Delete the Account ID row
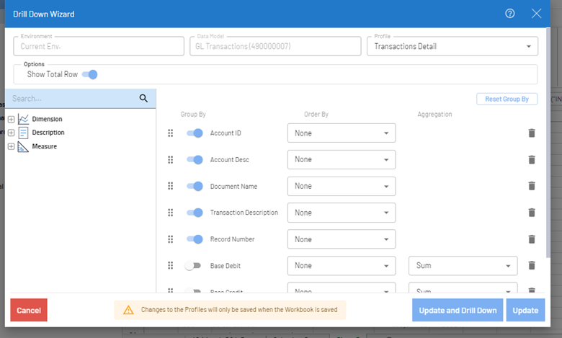 (x=532, y=133)
